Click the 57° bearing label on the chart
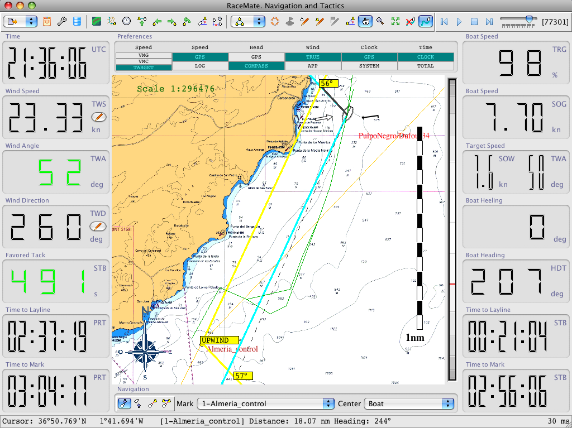572x428 pixels. point(243,376)
